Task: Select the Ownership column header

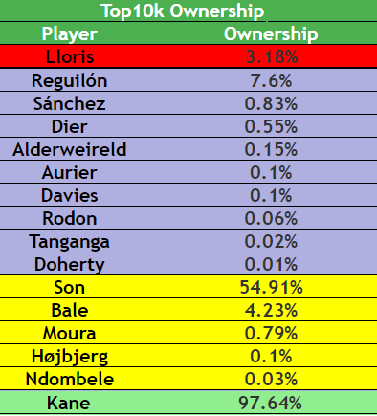Action: pos(271,33)
